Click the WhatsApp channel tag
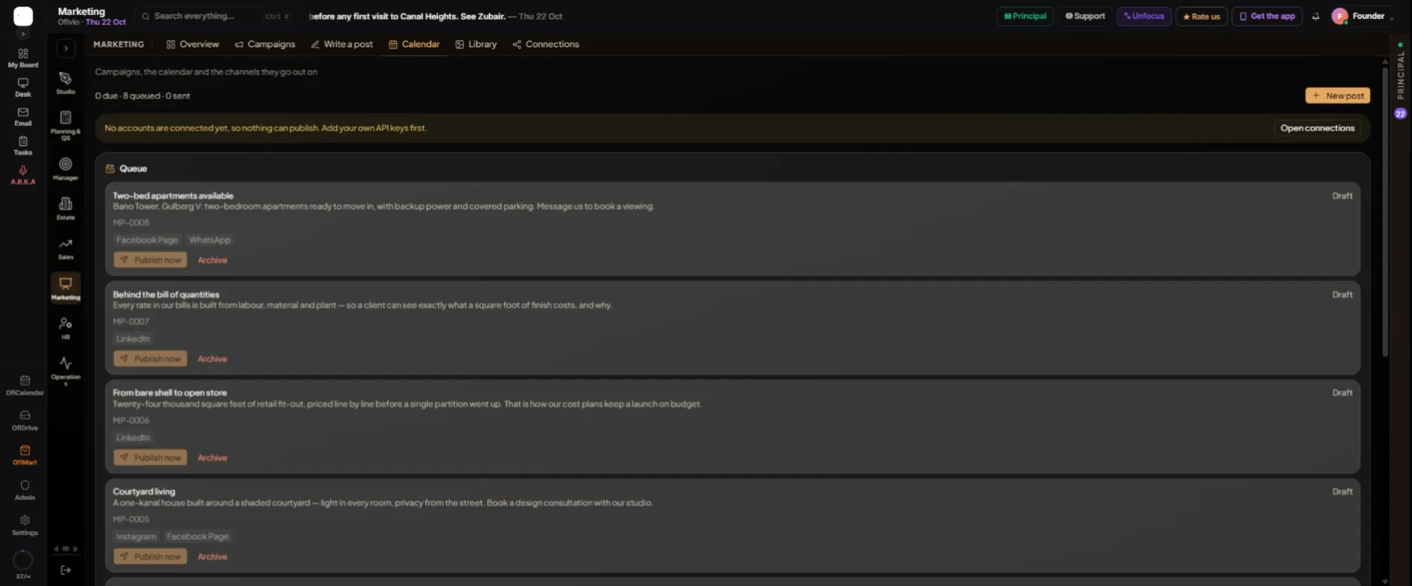 point(209,240)
